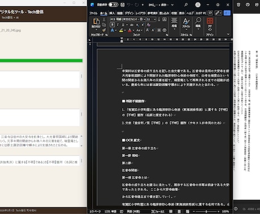Viewport: 260px width, 214px height.
Task: Switch to Read Mode view in status bar
Action: point(171,212)
